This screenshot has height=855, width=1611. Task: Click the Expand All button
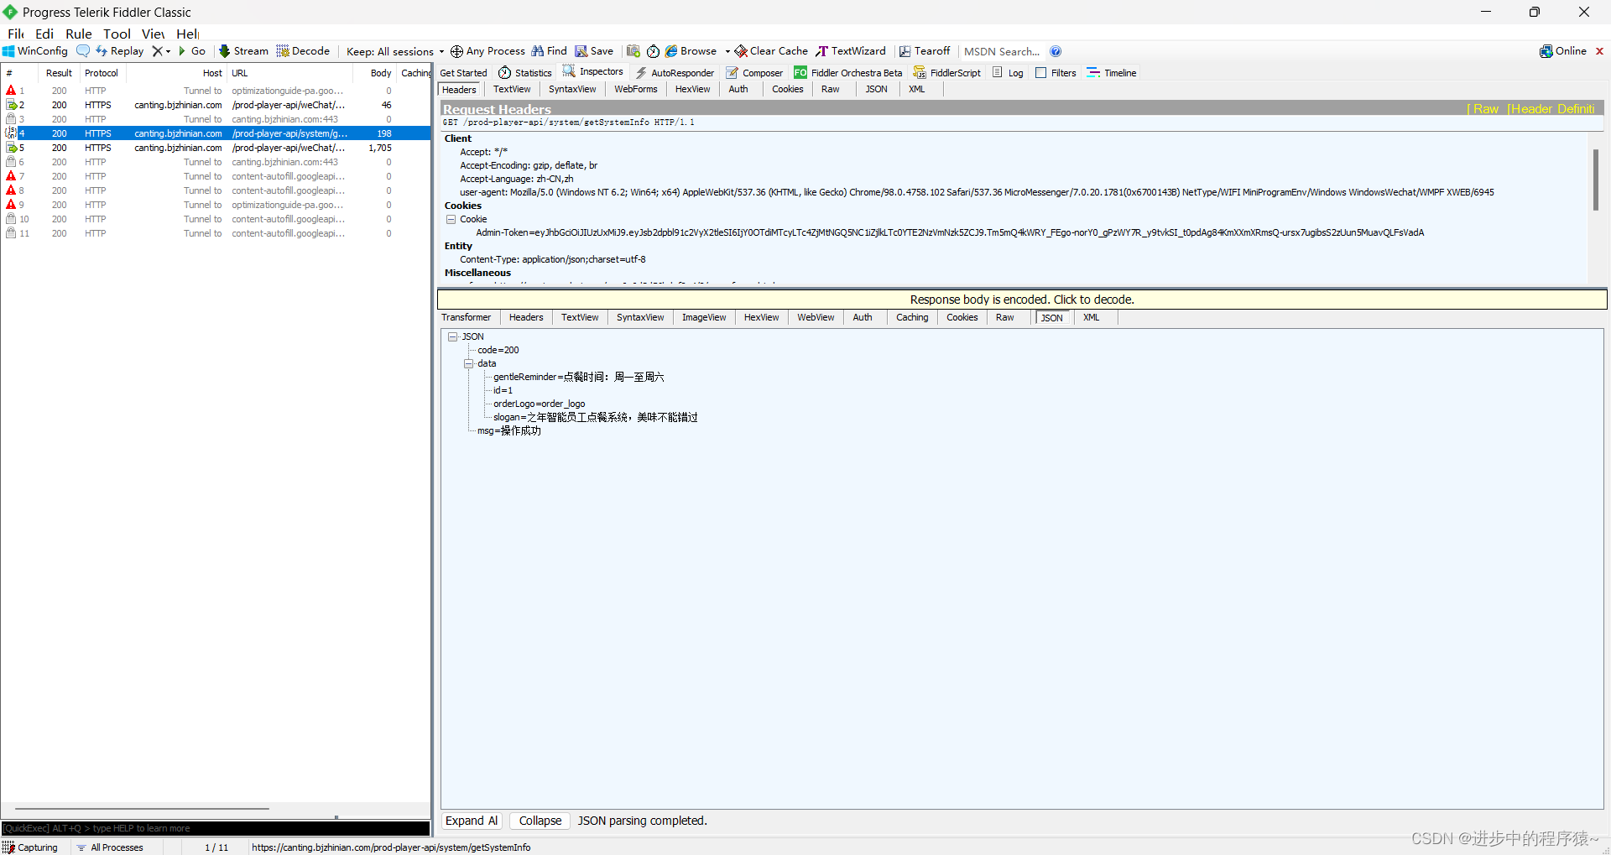[472, 821]
